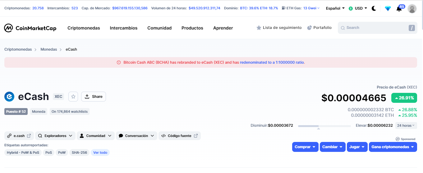Click 24h volume value $49.520.912.311,74
Viewport: 423px width, 173px height.
click(204, 8)
